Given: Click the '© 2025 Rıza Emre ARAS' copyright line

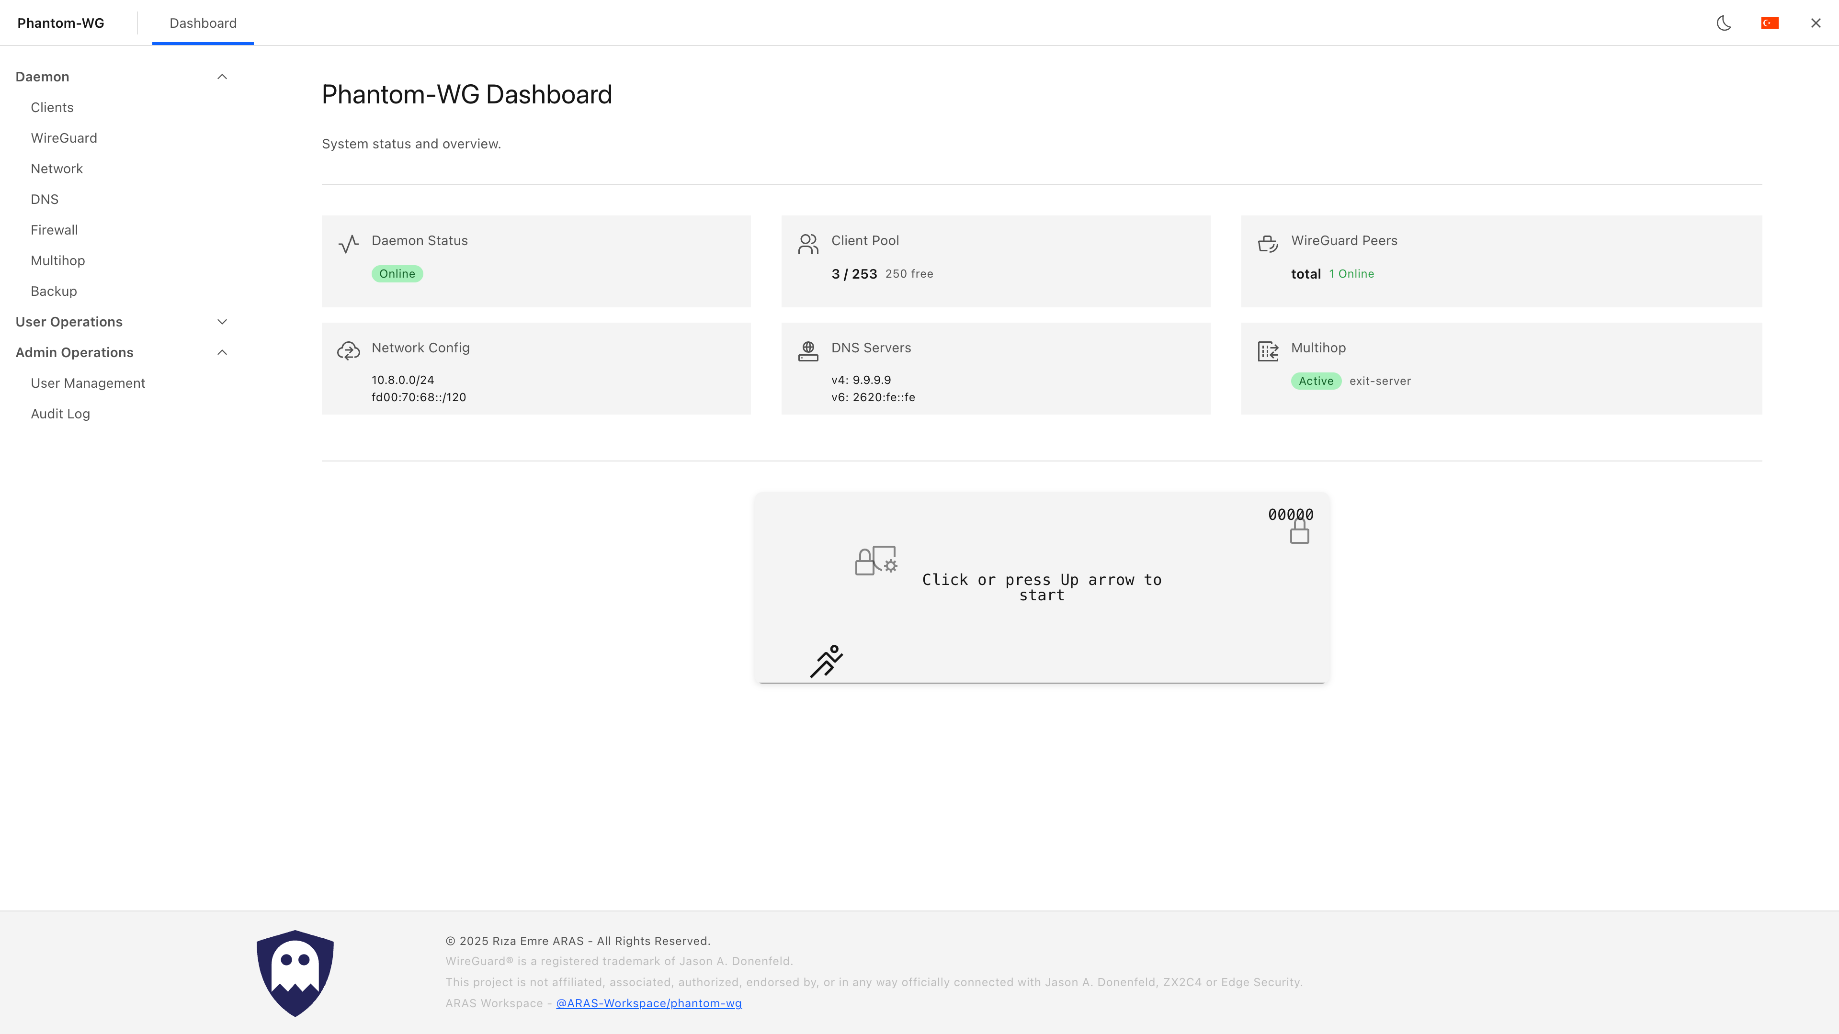Looking at the screenshot, I should point(578,941).
